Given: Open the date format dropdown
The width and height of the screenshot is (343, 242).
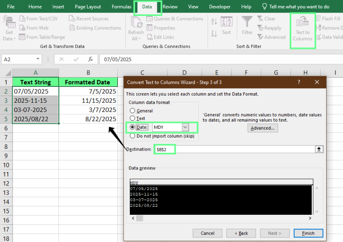Looking at the screenshot, I should pyautogui.click(x=185, y=127).
